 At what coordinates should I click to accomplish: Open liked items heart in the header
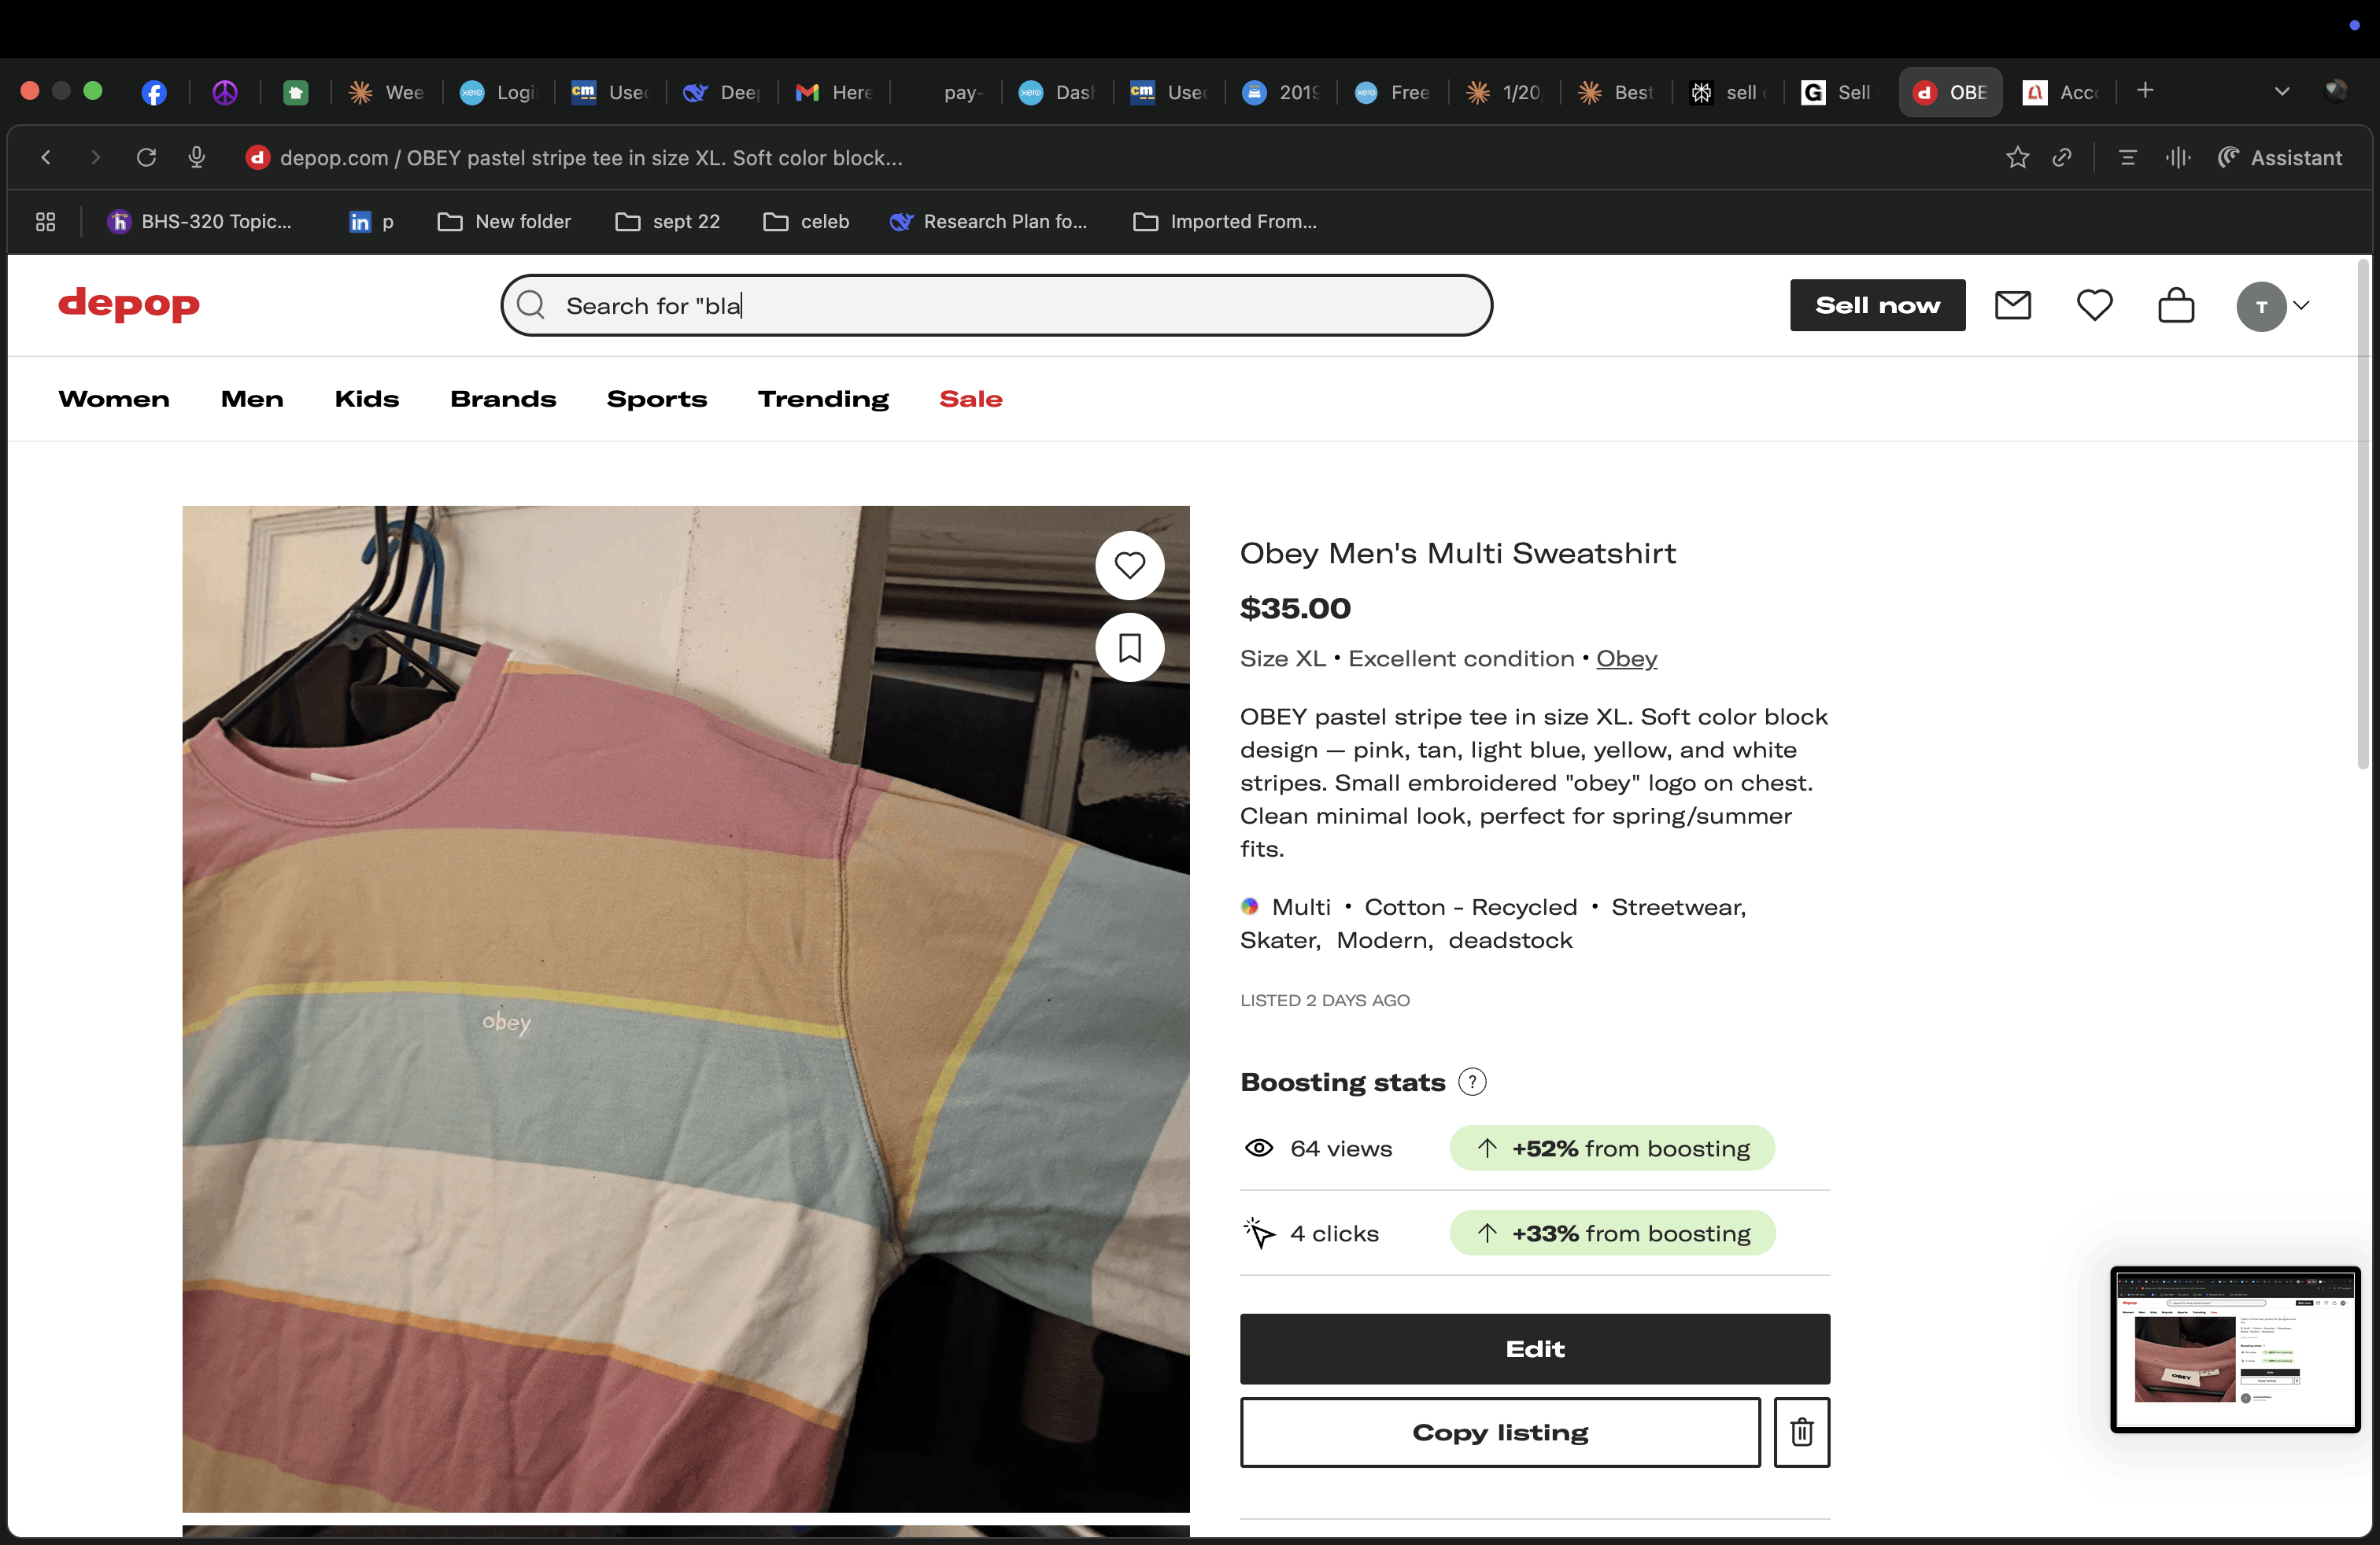click(x=2095, y=304)
